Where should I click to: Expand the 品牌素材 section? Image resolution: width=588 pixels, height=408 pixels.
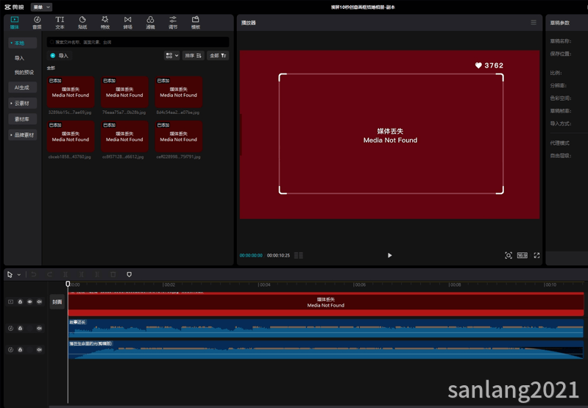23,135
